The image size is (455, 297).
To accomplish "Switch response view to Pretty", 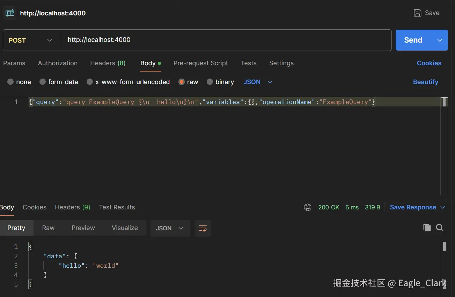I will [16, 228].
